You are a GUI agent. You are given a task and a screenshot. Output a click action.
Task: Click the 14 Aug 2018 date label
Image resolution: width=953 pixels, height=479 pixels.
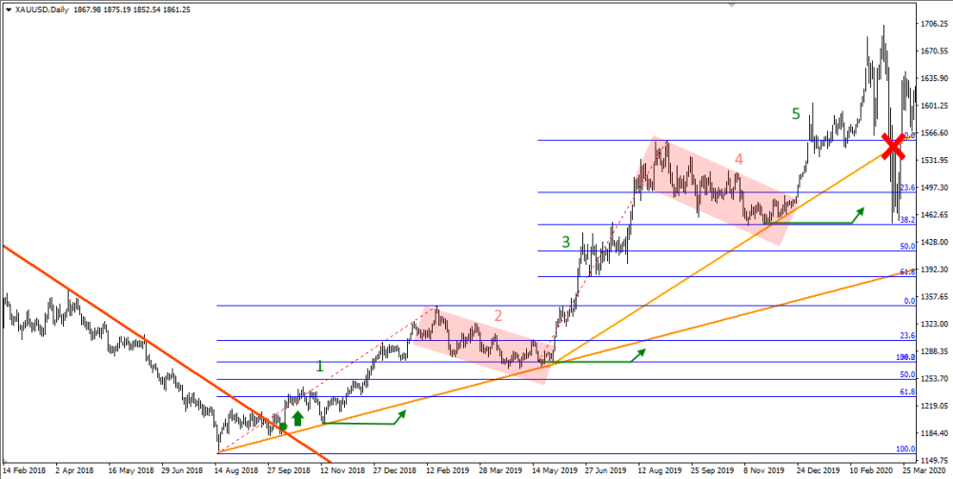tap(236, 470)
